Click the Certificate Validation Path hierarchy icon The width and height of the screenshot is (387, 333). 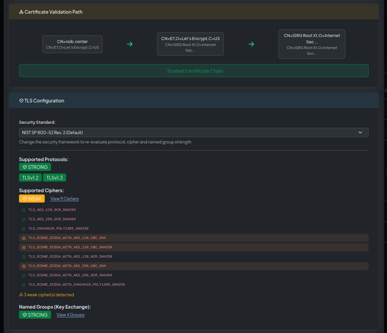pos(21,12)
